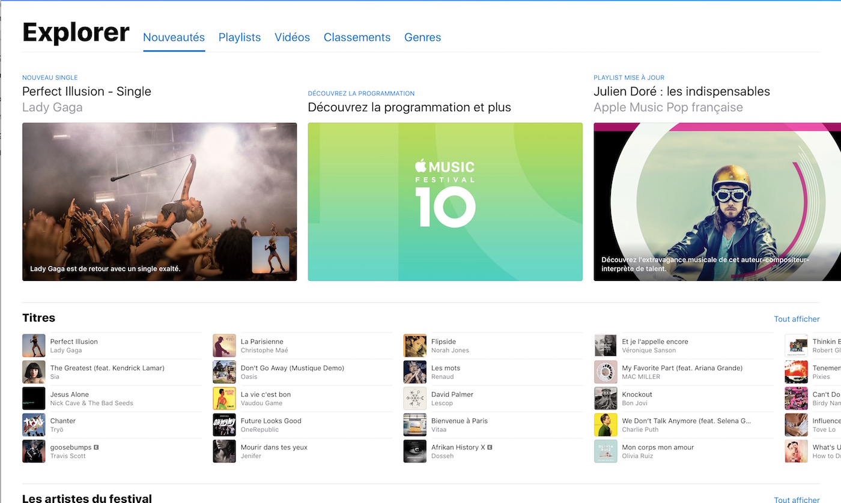Open La vie c'est bon cover art

[224, 399]
